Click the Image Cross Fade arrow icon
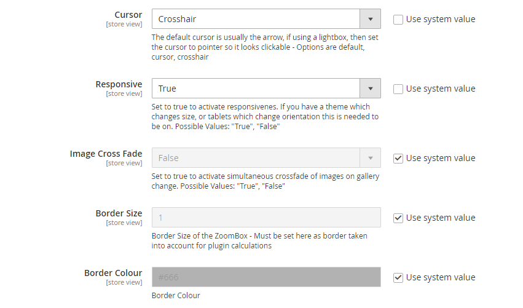Image resolution: width=523 pixels, height=308 pixels. tap(370, 158)
